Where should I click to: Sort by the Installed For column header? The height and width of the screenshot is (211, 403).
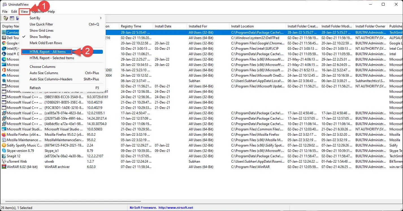click(208, 26)
